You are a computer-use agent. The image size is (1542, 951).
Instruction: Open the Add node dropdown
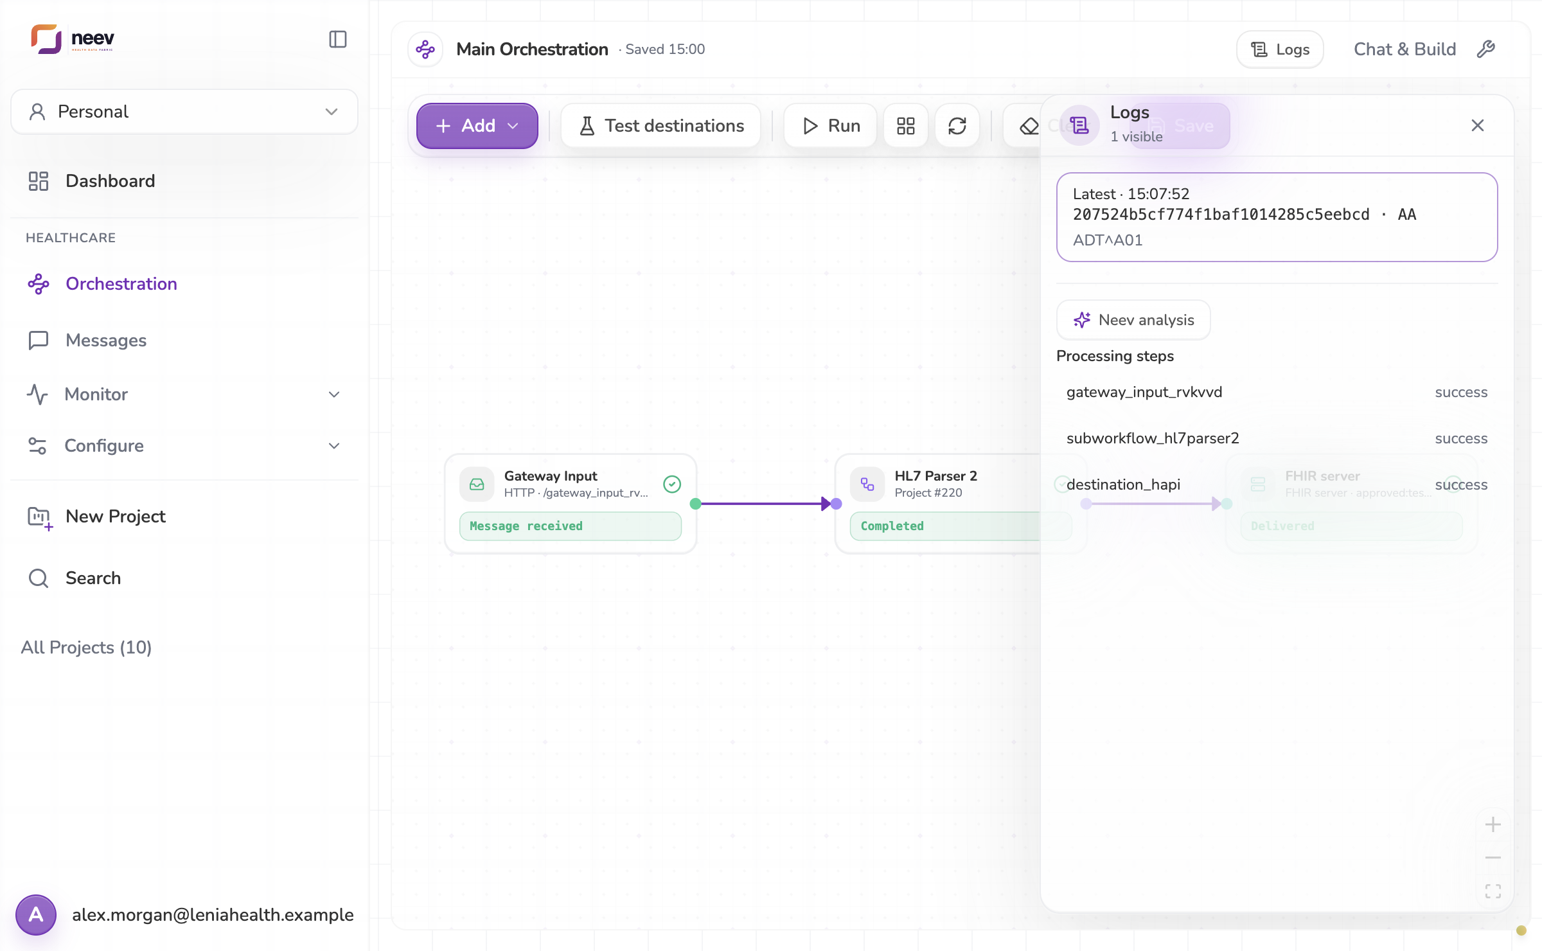point(477,126)
